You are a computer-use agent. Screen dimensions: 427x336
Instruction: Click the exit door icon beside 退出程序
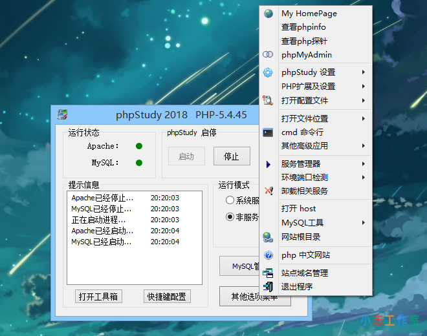pos(268,286)
